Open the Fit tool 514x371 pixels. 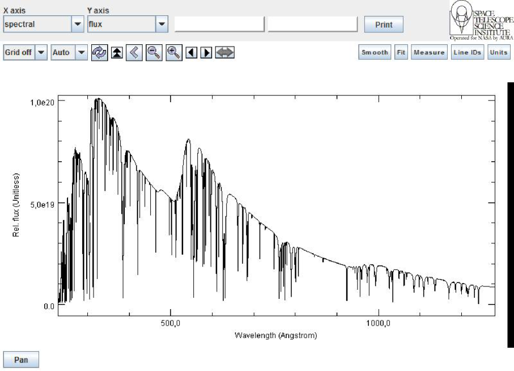pyautogui.click(x=401, y=52)
